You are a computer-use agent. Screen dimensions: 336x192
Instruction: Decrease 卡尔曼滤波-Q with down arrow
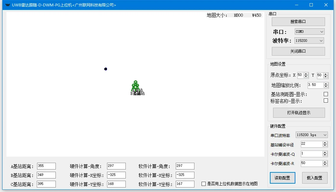pyautogui.click(x=325, y=155)
